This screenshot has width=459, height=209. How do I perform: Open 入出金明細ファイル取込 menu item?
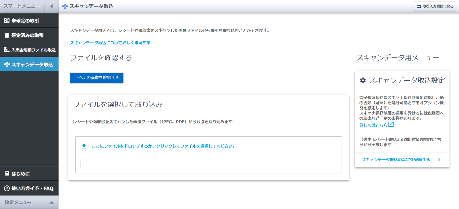(29, 50)
